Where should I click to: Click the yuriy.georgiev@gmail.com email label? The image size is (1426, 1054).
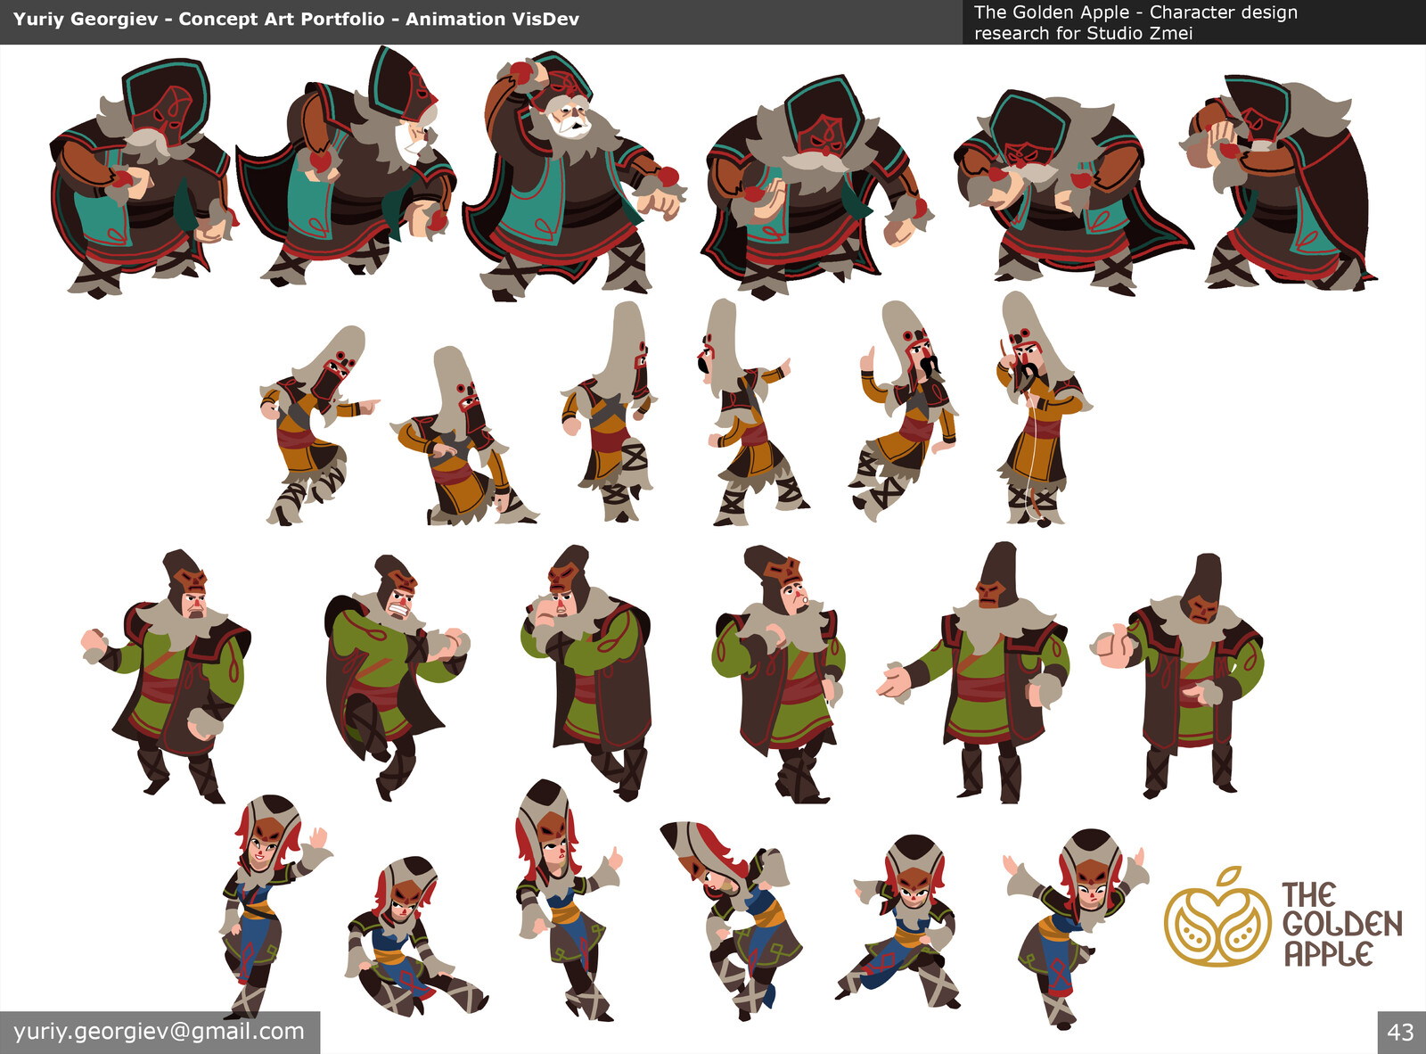pos(160,1032)
